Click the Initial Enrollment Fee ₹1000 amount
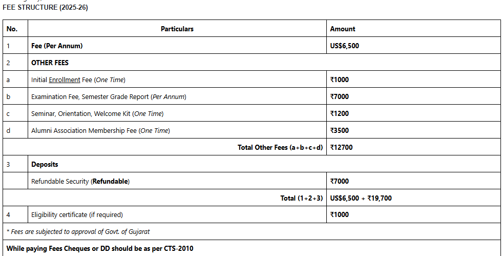Image resolution: width=502 pixels, height=256 pixels. [340, 80]
